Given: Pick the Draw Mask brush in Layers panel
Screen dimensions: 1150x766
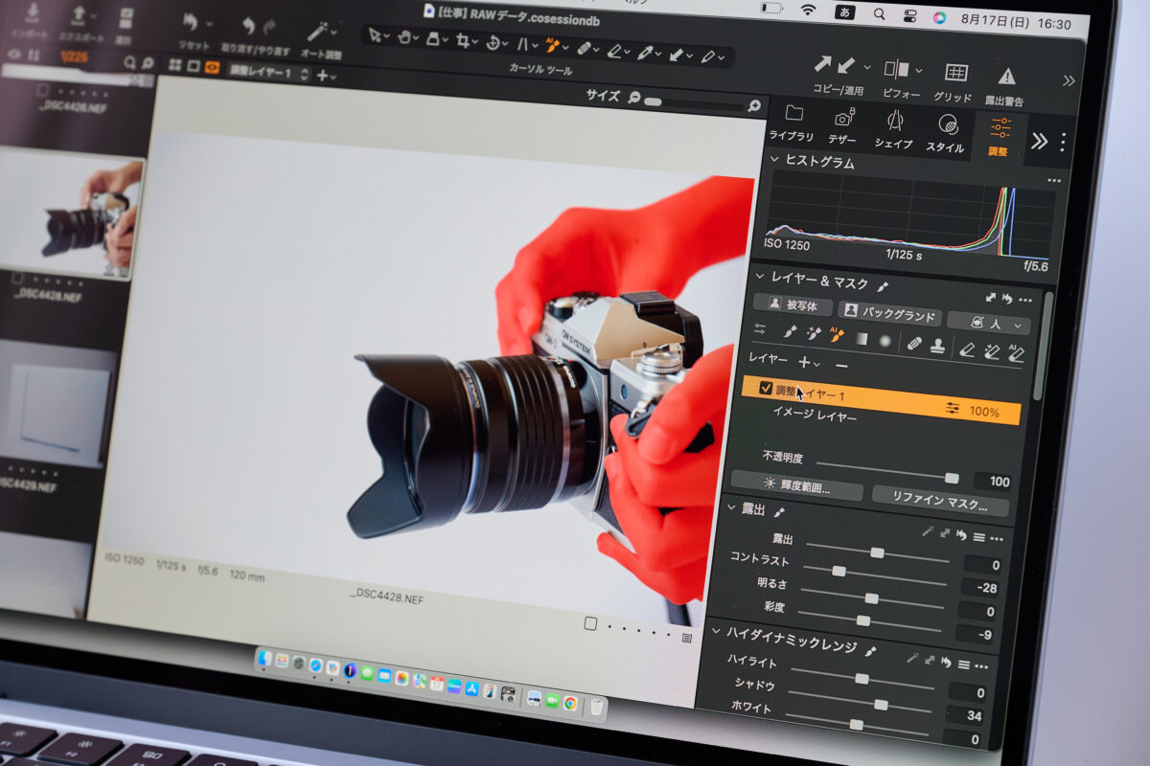Looking at the screenshot, I should pyautogui.click(x=789, y=331).
